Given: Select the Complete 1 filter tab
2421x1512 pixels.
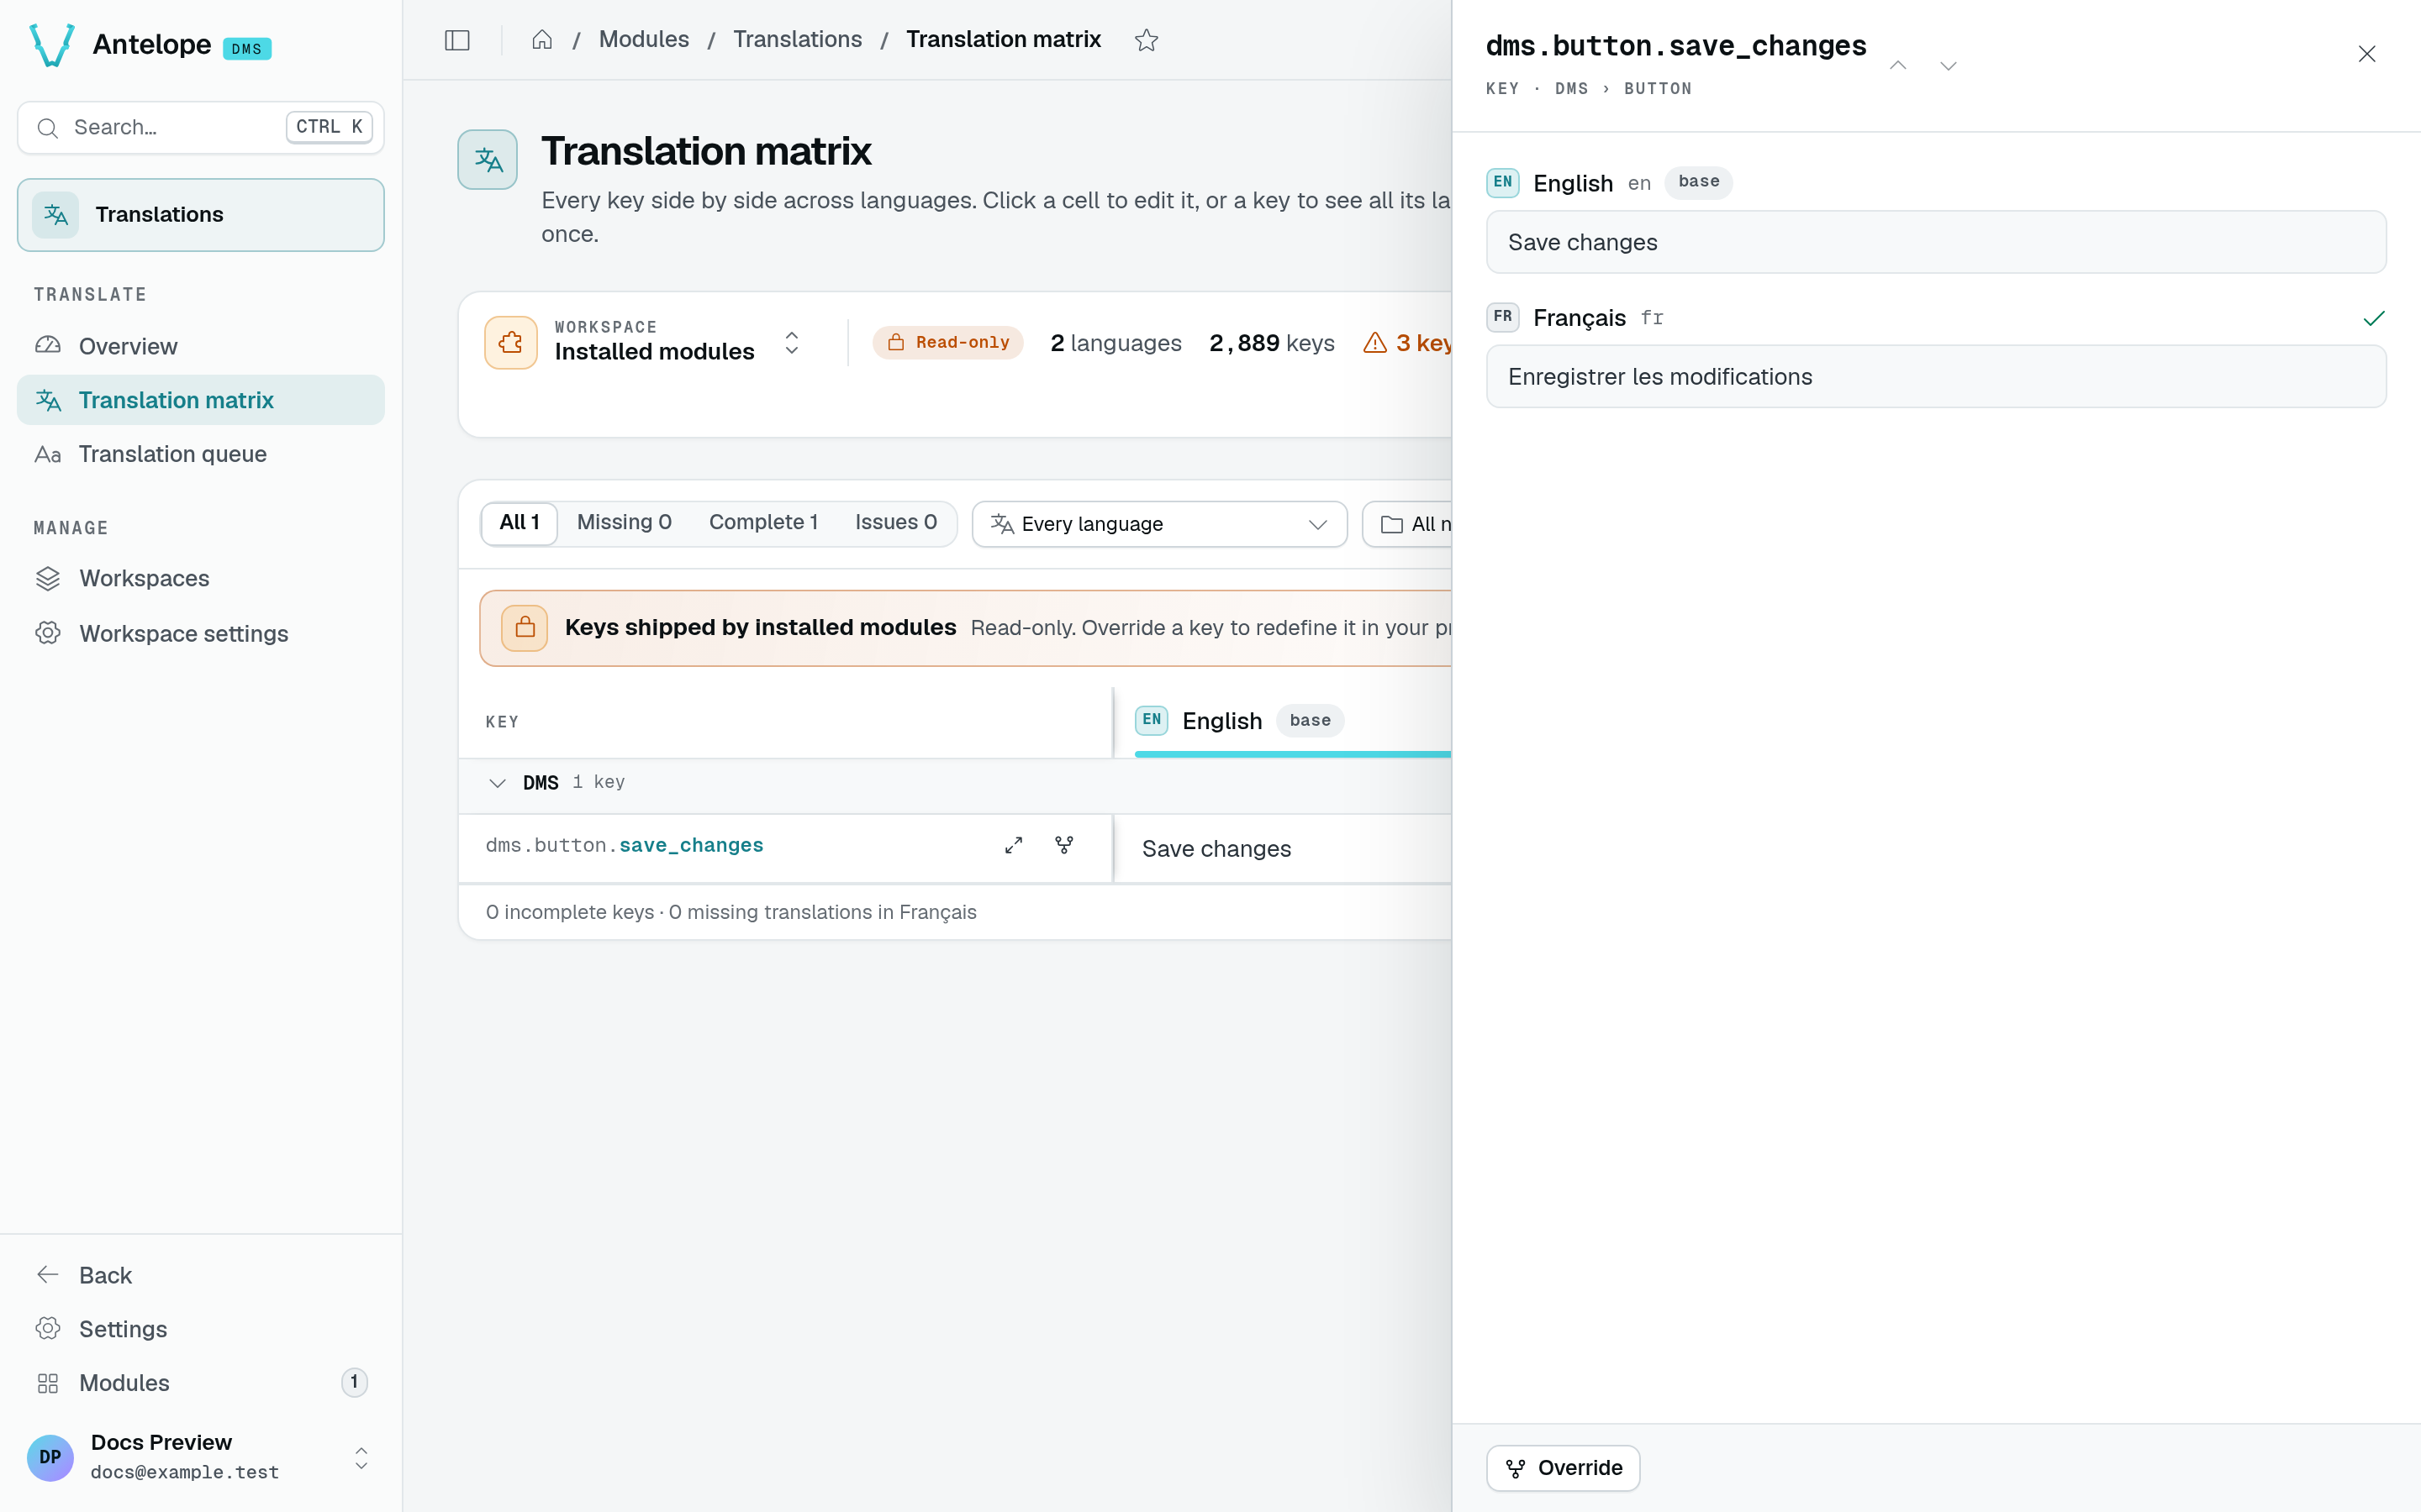Looking at the screenshot, I should pyautogui.click(x=763, y=523).
